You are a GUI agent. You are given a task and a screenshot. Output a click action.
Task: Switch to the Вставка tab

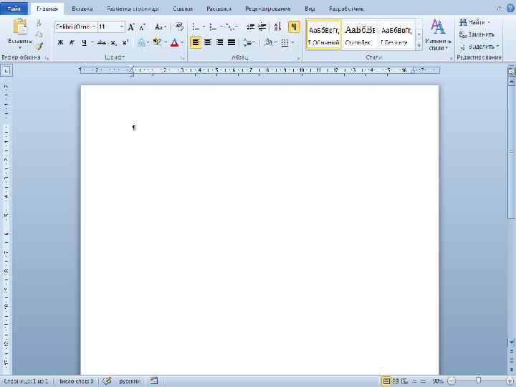click(82, 9)
